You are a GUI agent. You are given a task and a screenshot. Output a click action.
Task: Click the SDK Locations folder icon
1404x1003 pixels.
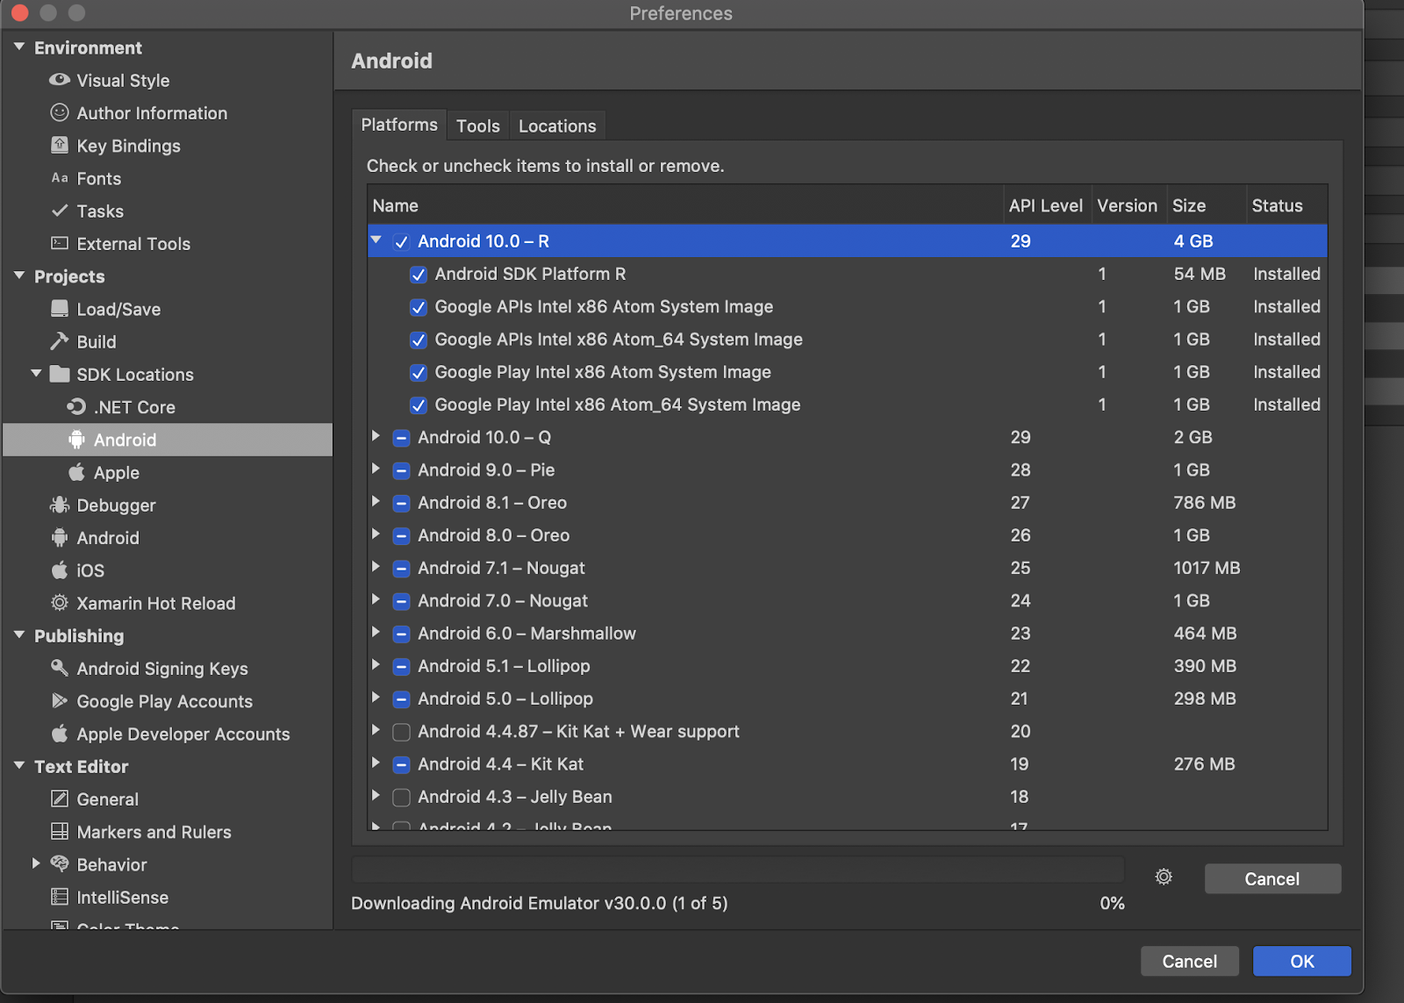point(60,374)
